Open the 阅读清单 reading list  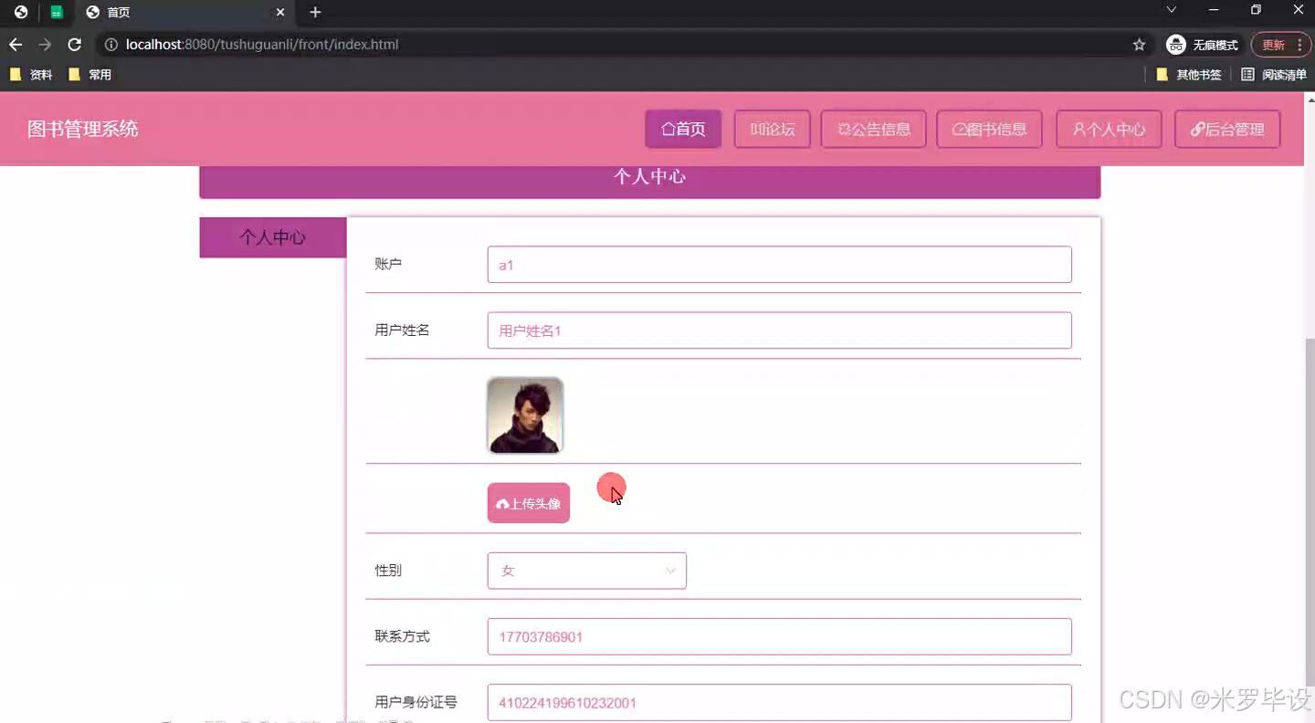(x=1274, y=75)
